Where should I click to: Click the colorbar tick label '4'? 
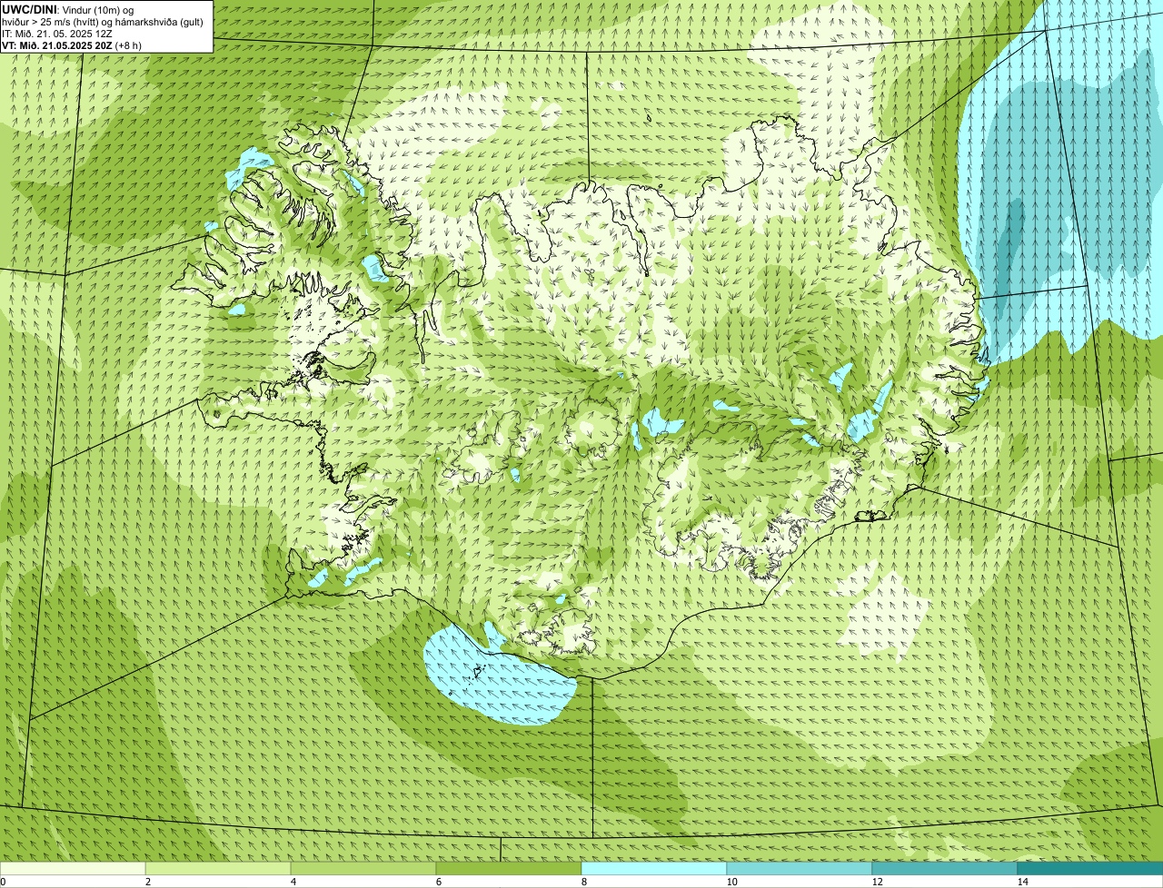click(293, 882)
